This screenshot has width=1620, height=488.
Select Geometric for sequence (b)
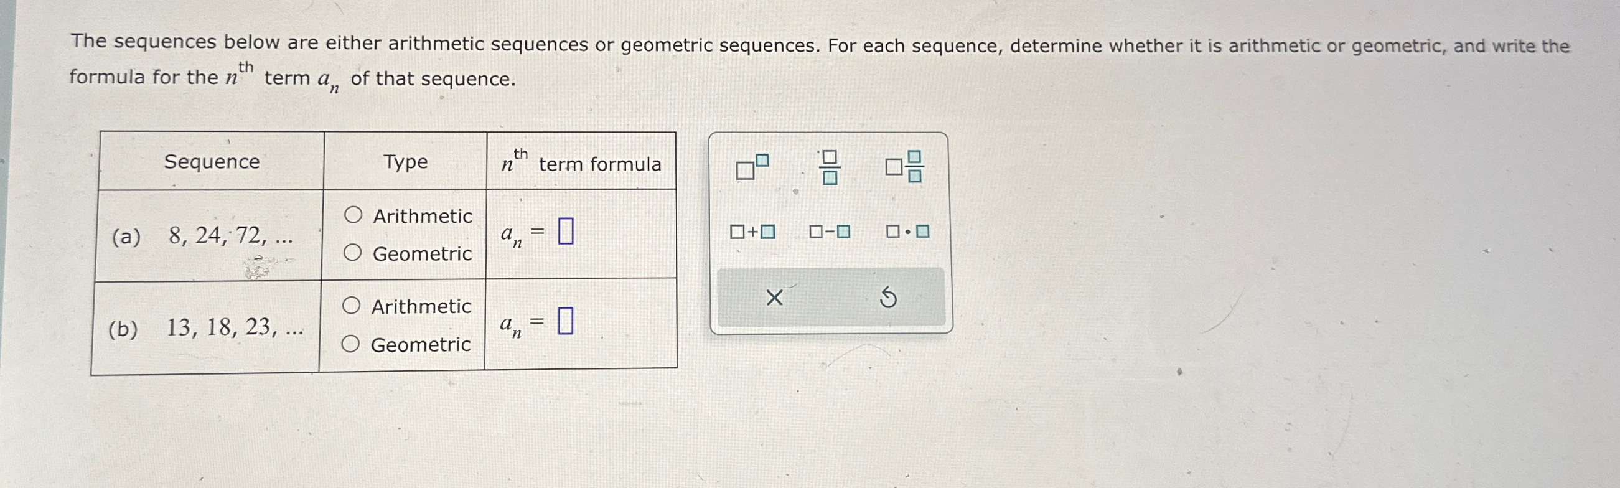350,344
